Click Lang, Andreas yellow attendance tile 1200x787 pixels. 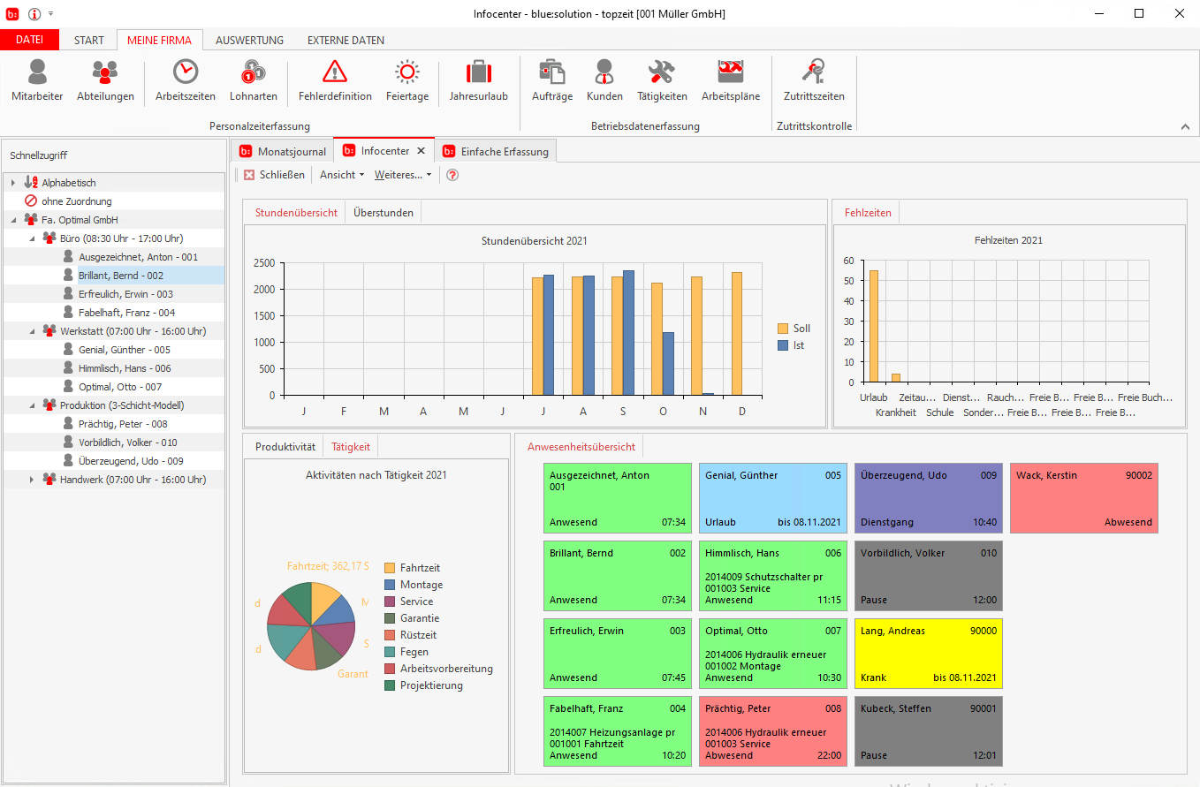coord(928,654)
